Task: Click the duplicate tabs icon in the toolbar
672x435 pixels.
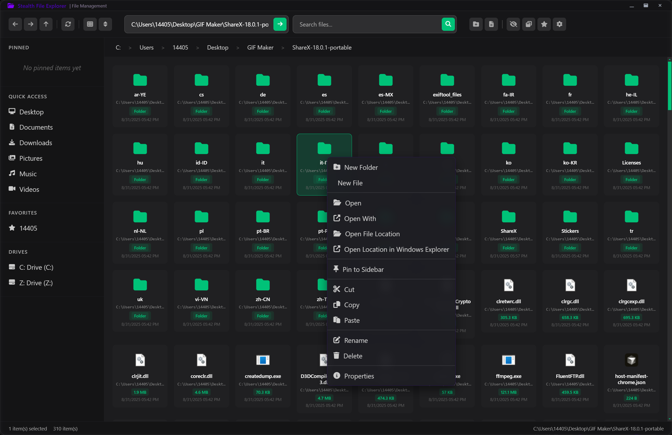Action: 529,24
